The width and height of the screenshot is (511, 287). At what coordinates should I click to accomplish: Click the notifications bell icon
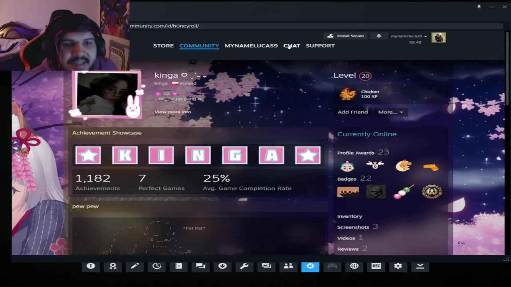click(379, 36)
